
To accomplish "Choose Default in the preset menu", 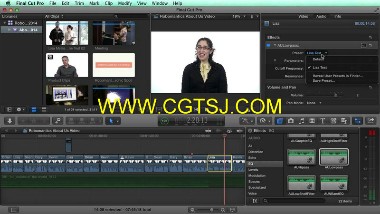I will click(318, 59).
